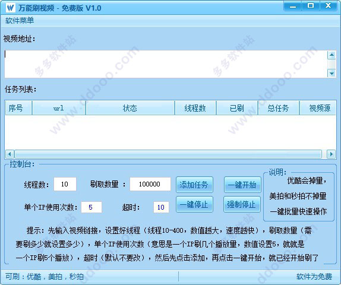Focus the 单个IP使用次数 field showing 5
Image resolution: width=341 pixels, height=285 pixels.
(91, 207)
